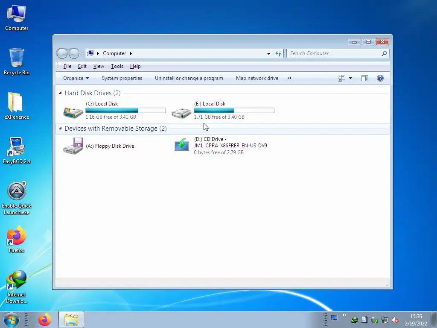Open the File menu
This screenshot has height=328, width=437.
67,66
